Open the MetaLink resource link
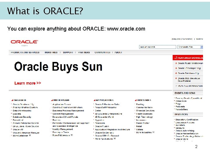 [x=180, y=128]
